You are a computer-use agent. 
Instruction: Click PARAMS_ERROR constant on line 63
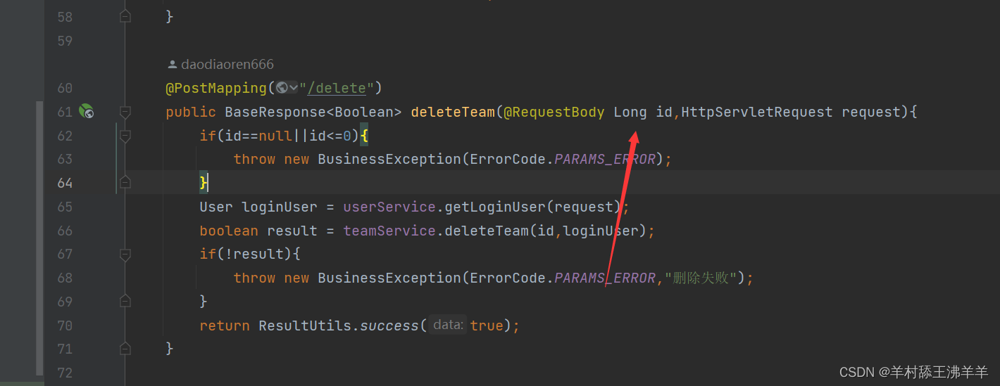tap(605, 159)
